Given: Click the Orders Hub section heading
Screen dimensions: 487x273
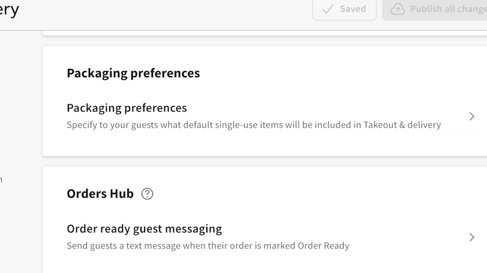Looking at the screenshot, I should coord(100,193).
